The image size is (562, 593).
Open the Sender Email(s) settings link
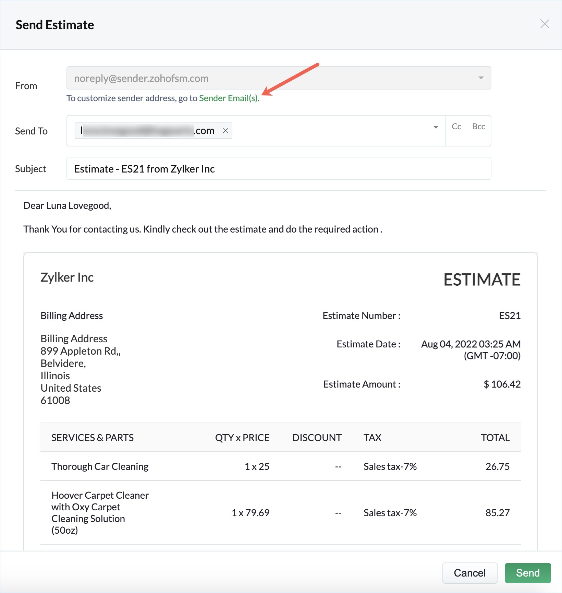coord(228,98)
